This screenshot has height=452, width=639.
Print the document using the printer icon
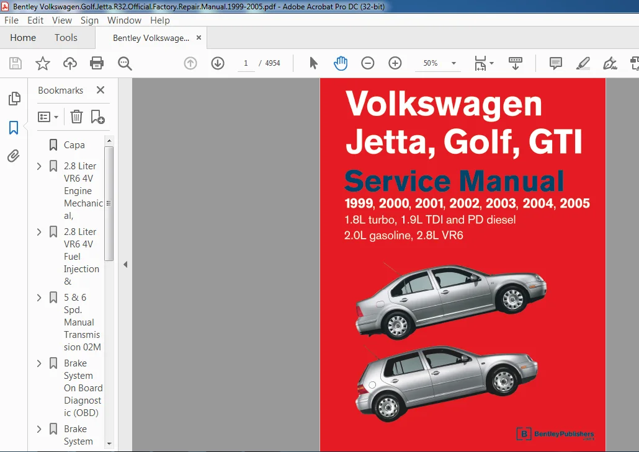tap(97, 63)
